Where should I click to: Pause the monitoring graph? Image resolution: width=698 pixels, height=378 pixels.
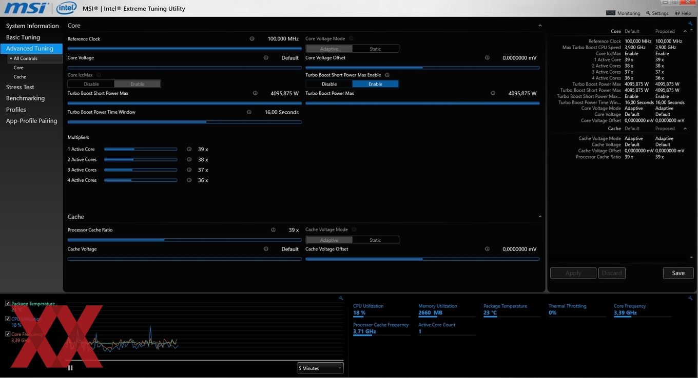click(x=70, y=367)
